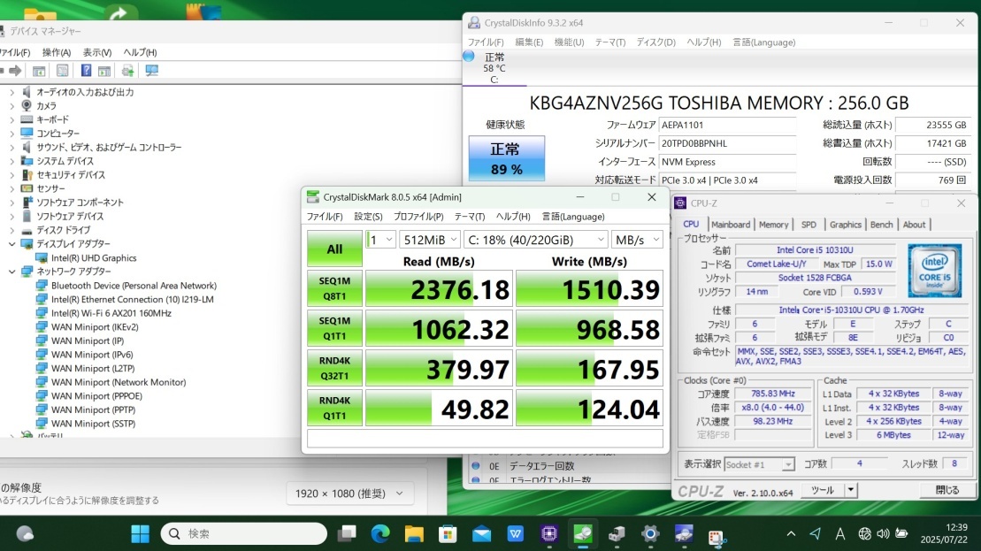The image size is (981, 551).
Task: Open the Windows Start menu
Action: [140, 533]
